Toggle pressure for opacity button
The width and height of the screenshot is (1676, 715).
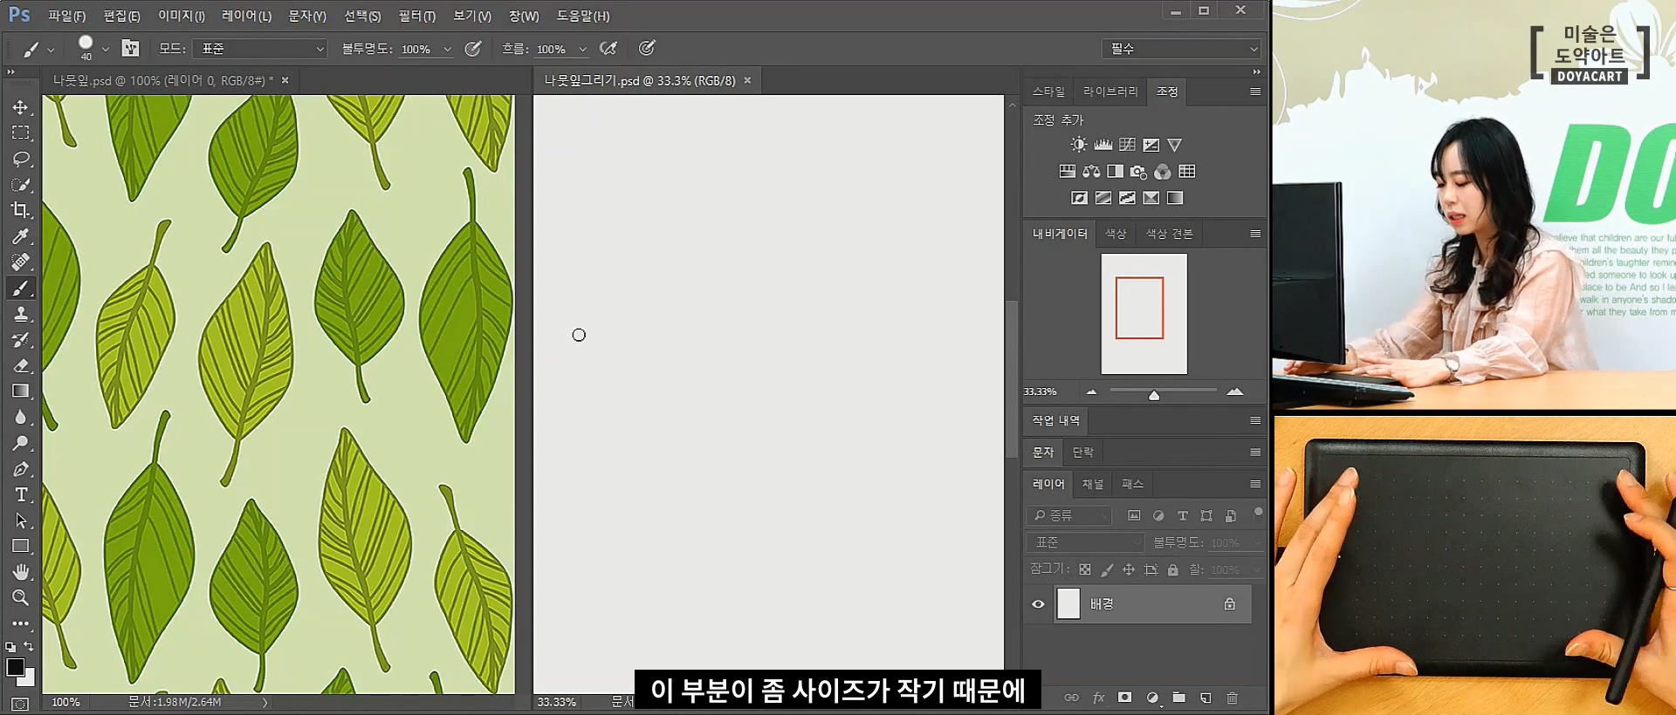click(473, 49)
